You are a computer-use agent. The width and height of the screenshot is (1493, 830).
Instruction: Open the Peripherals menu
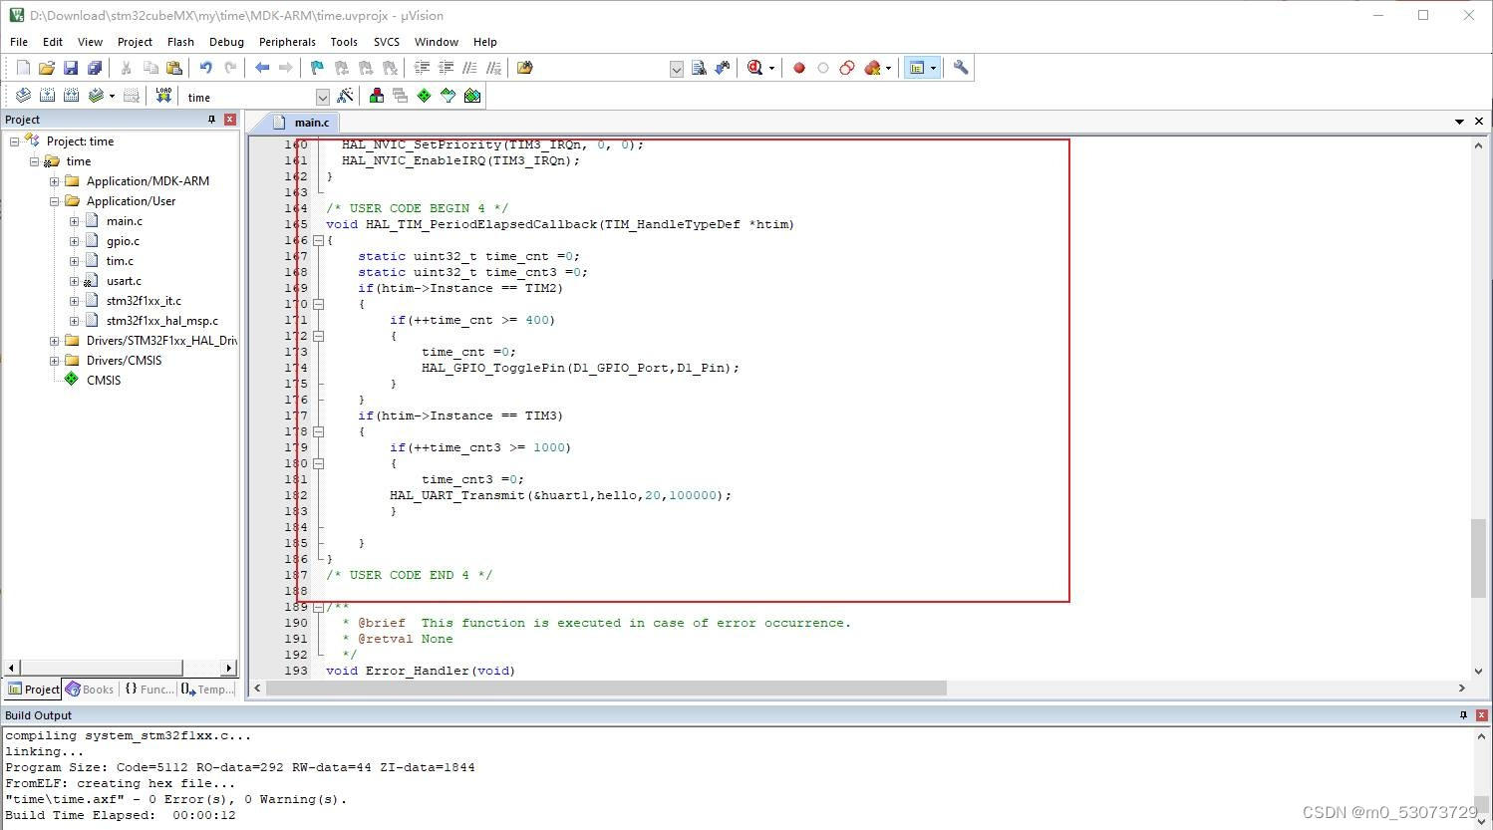point(287,42)
